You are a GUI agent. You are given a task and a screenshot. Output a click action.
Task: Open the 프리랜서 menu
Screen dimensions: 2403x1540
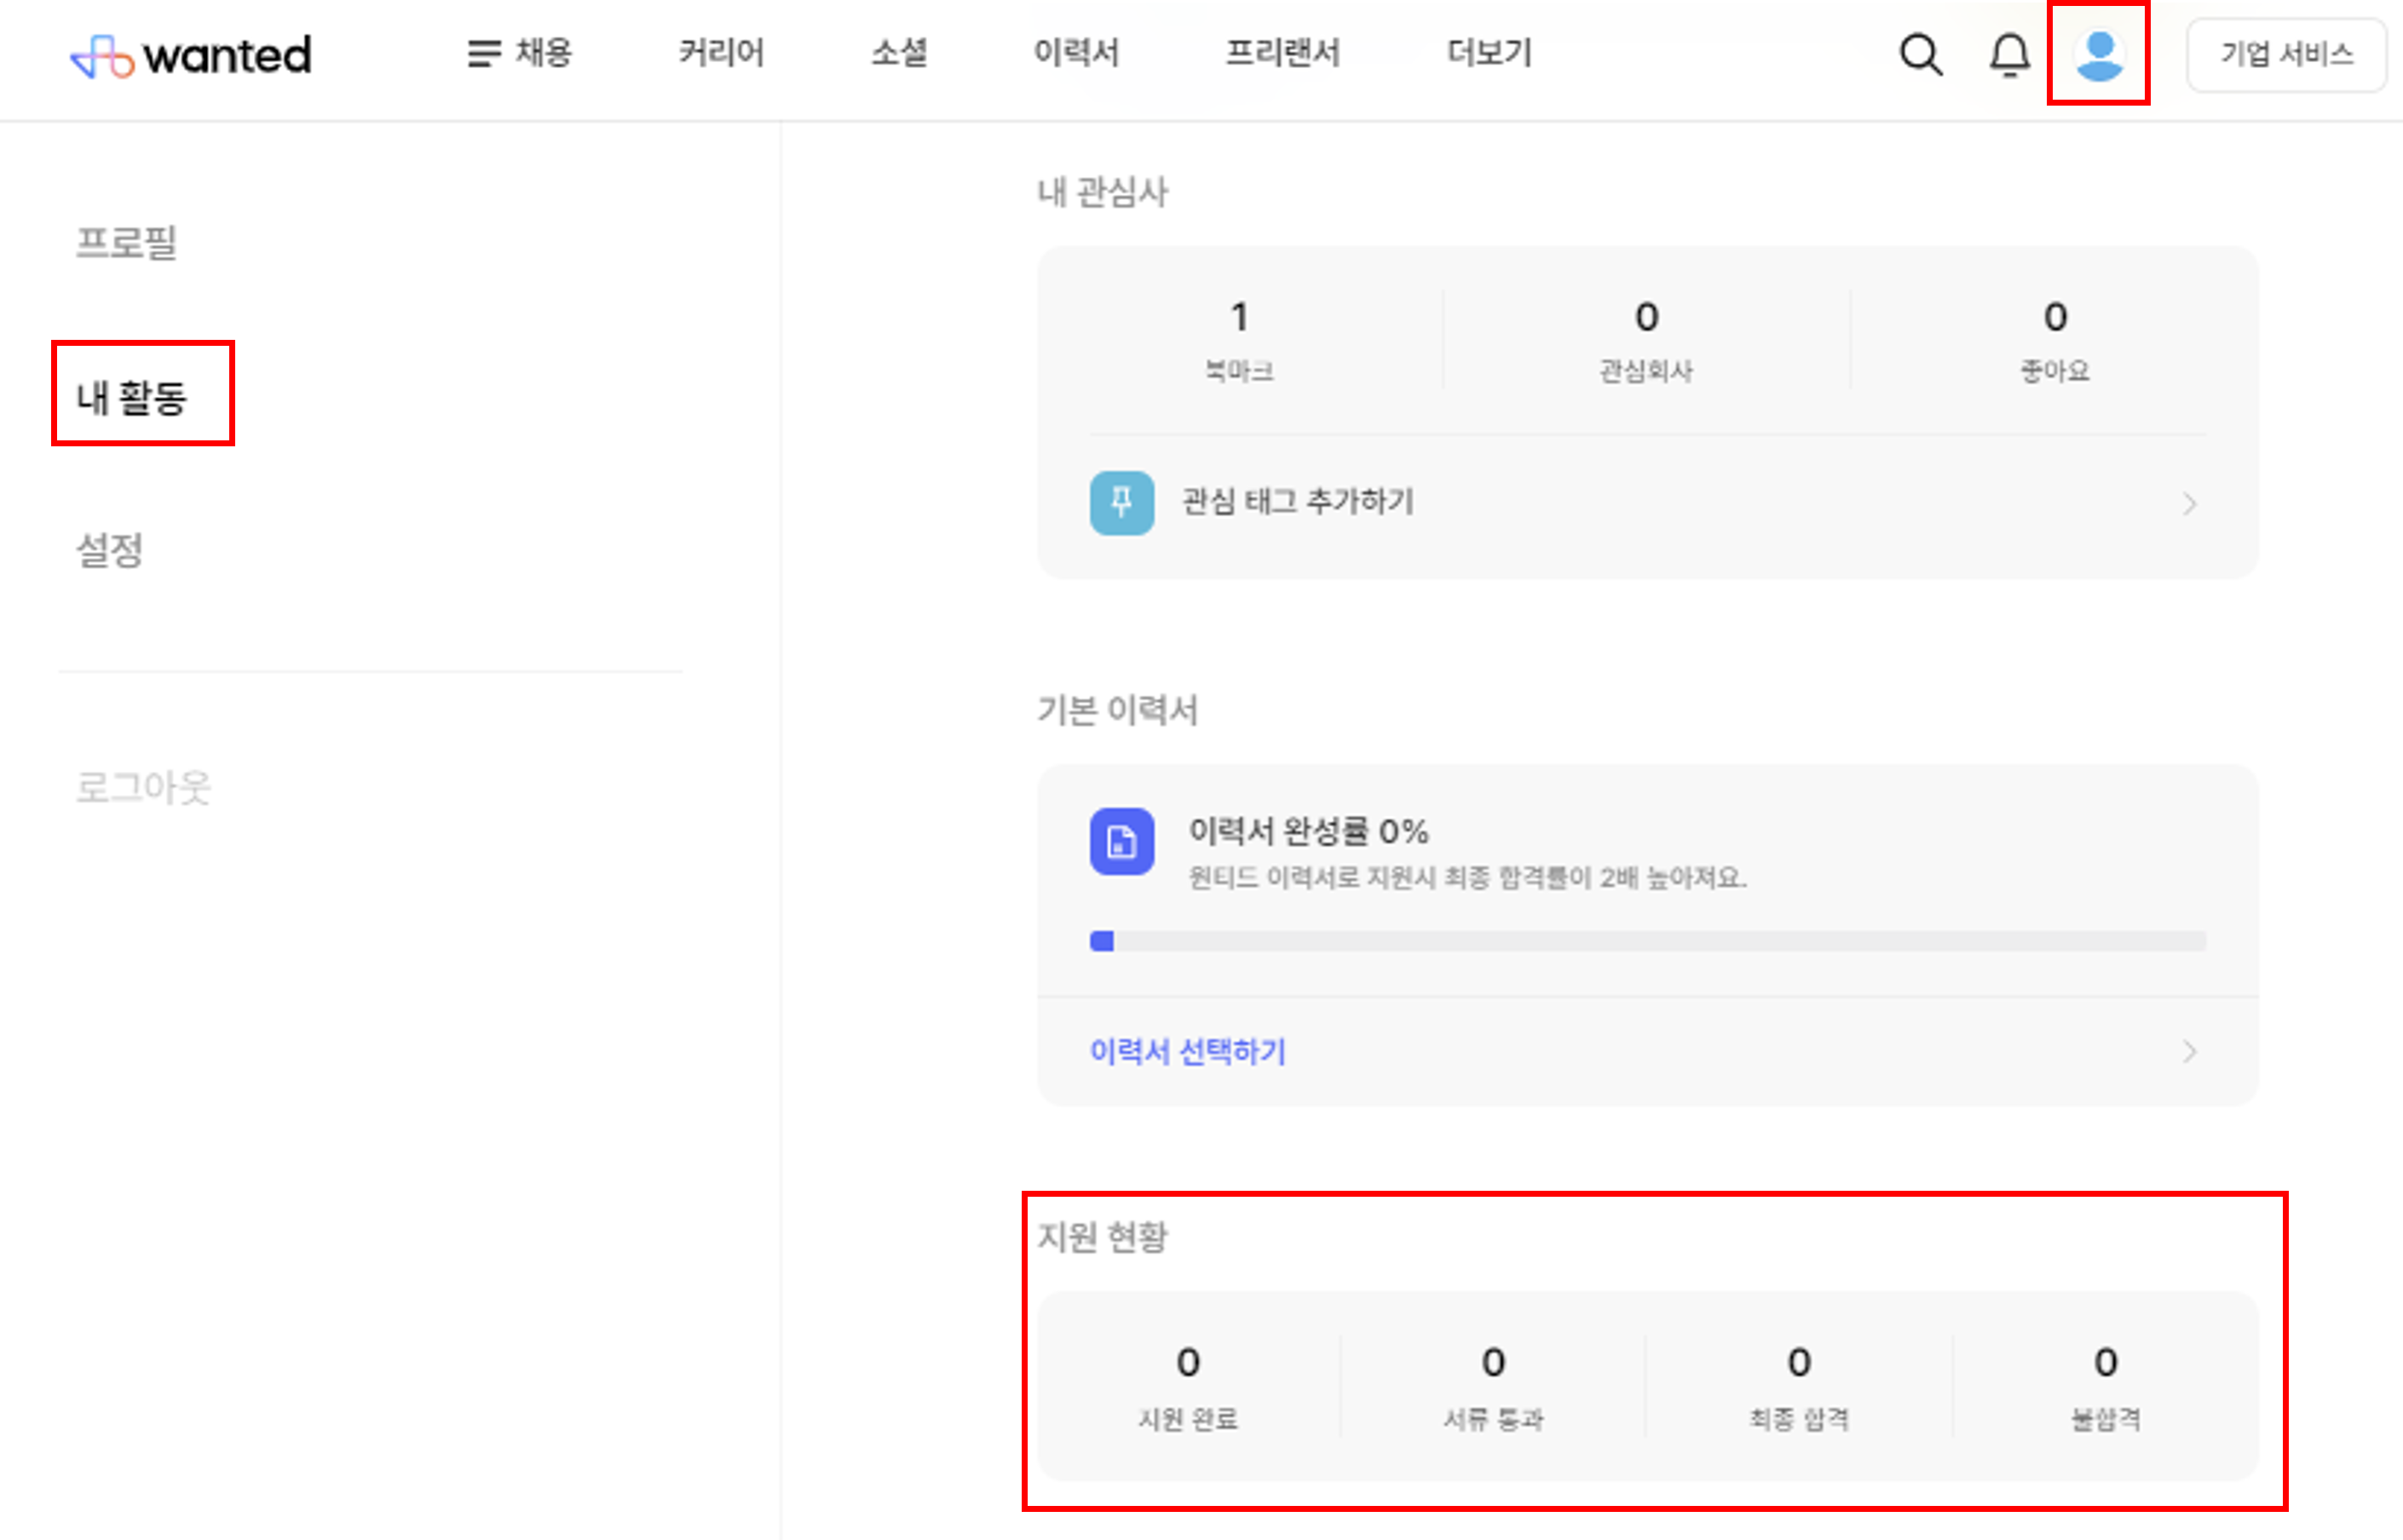[1282, 53]
